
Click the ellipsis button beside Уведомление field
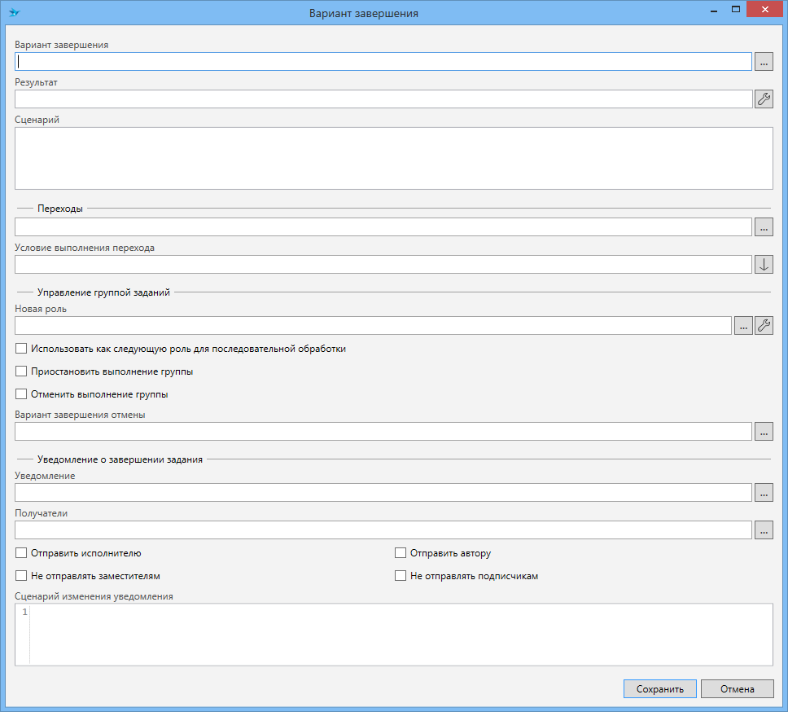click(x=764, y=493)
